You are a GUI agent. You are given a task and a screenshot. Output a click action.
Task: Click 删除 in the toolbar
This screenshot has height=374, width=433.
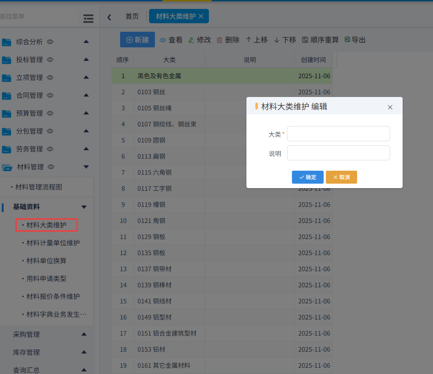[x=228, y=40]
